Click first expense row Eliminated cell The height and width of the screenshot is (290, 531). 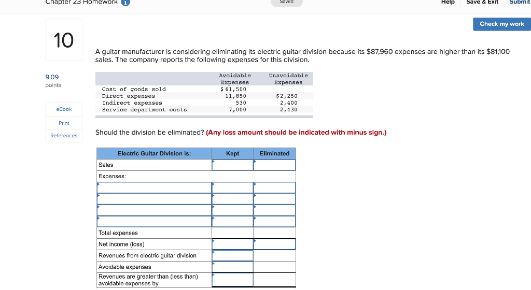click(x=274, y=187)
